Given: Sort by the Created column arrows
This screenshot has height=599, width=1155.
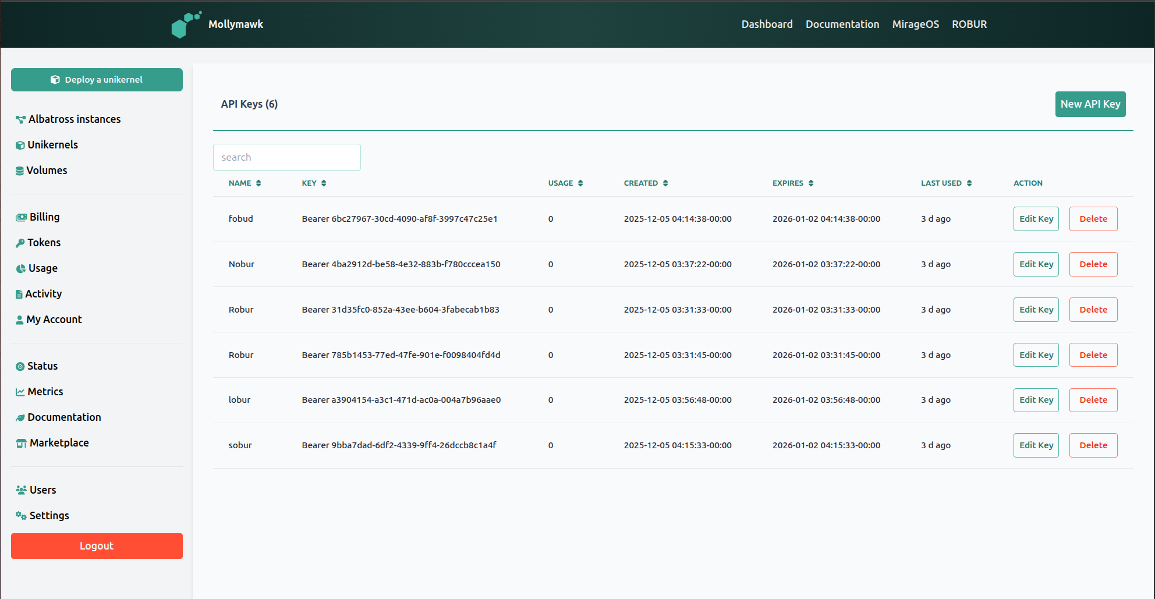Looking at the screenshot, I should (665, 183).
